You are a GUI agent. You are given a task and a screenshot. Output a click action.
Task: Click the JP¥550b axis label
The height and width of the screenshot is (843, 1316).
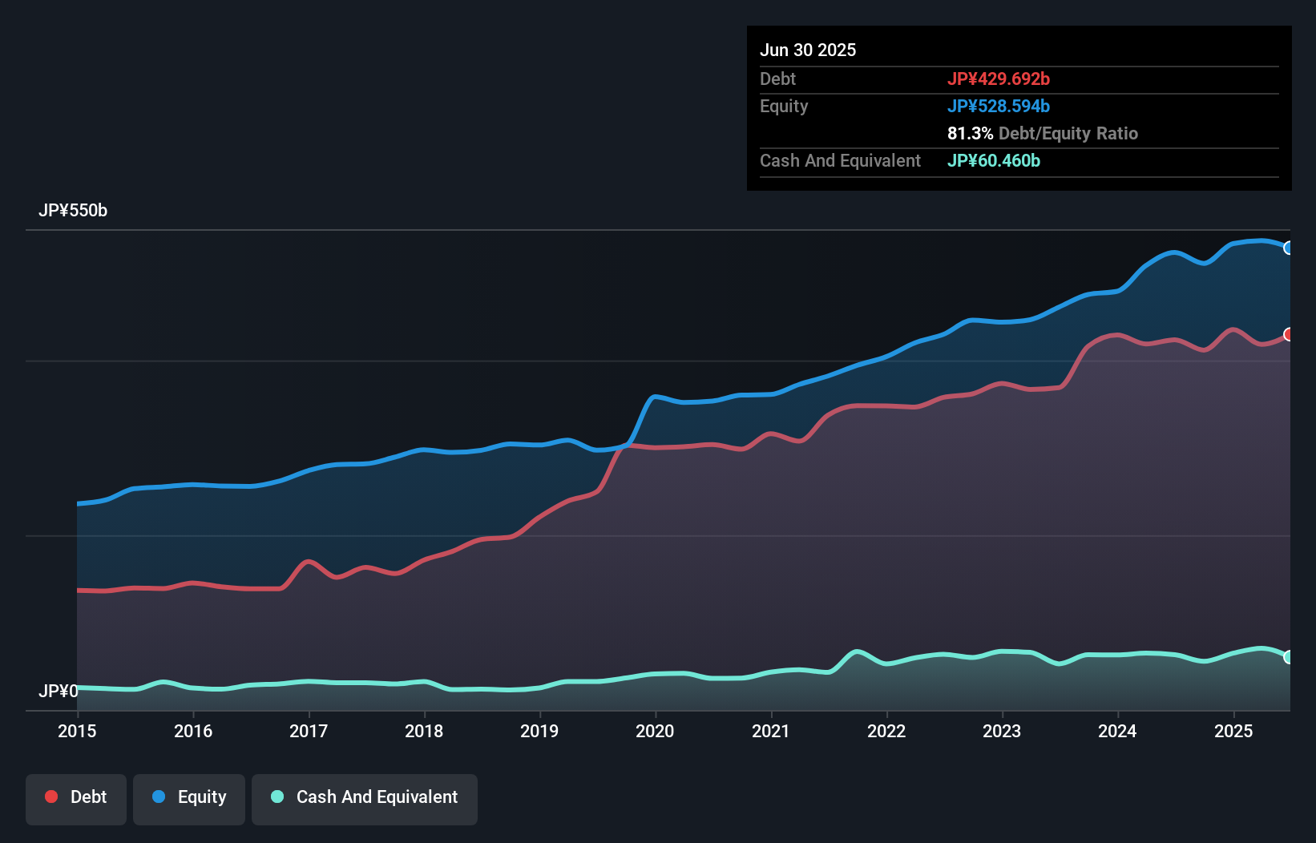click(x=74, y=211)
